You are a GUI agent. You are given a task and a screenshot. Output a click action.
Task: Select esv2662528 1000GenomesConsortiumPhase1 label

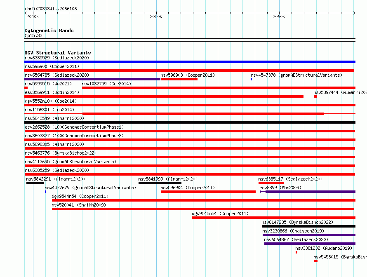[74, 127]
